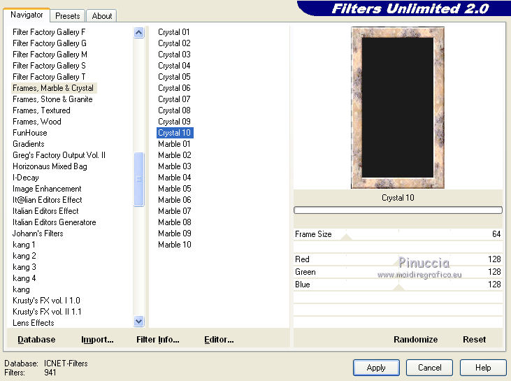Select Horizonaus Mixed Bag category

[x=50, y=166]
